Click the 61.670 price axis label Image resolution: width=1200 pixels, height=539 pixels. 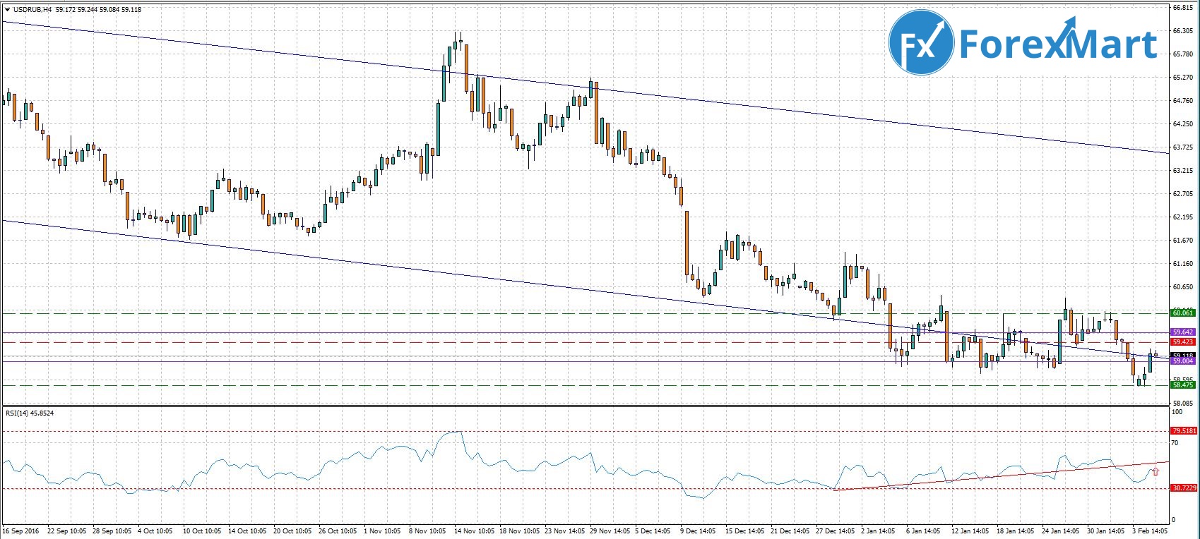[1182, 241]
